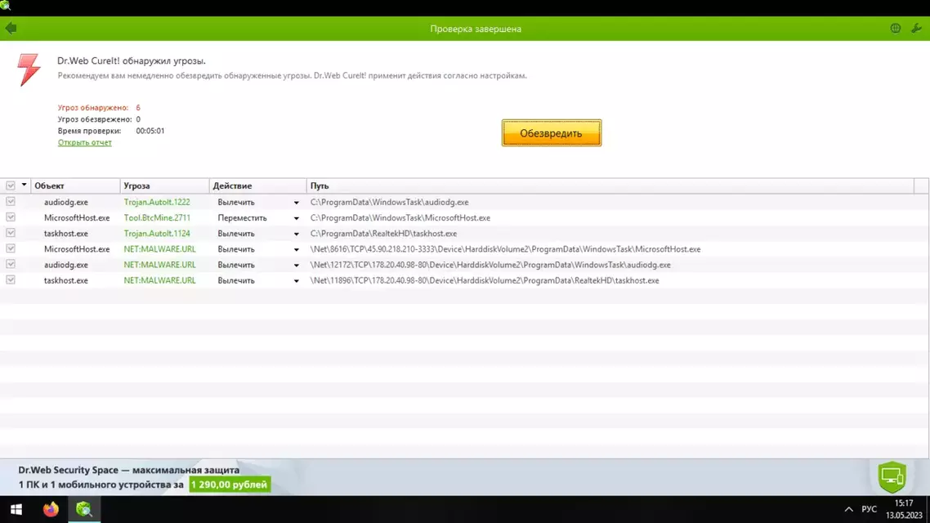The height and width of the screenshot is (523, 930).
Task: Uncheck MicrosoftHost.exe Tool.BtcMine.2711 row checkbox
Action: (11, 217)
